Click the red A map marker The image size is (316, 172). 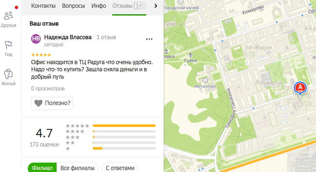[300, 88]
